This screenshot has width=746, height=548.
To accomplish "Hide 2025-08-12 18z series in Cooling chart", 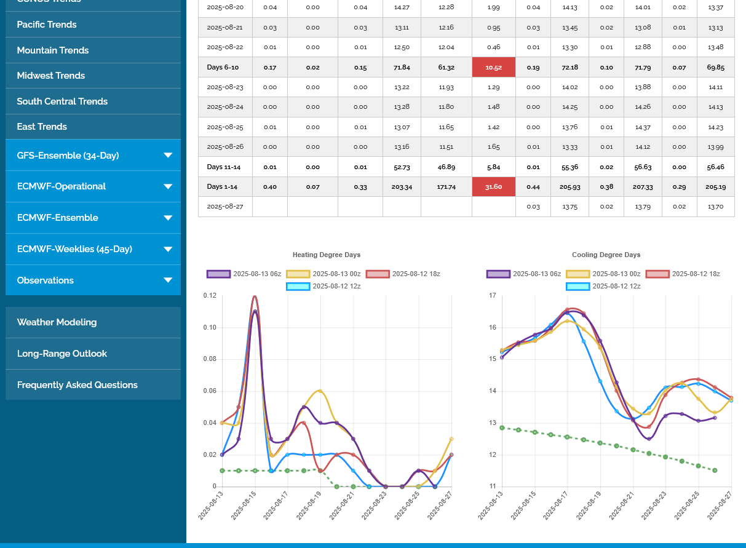I will (696, 274).
